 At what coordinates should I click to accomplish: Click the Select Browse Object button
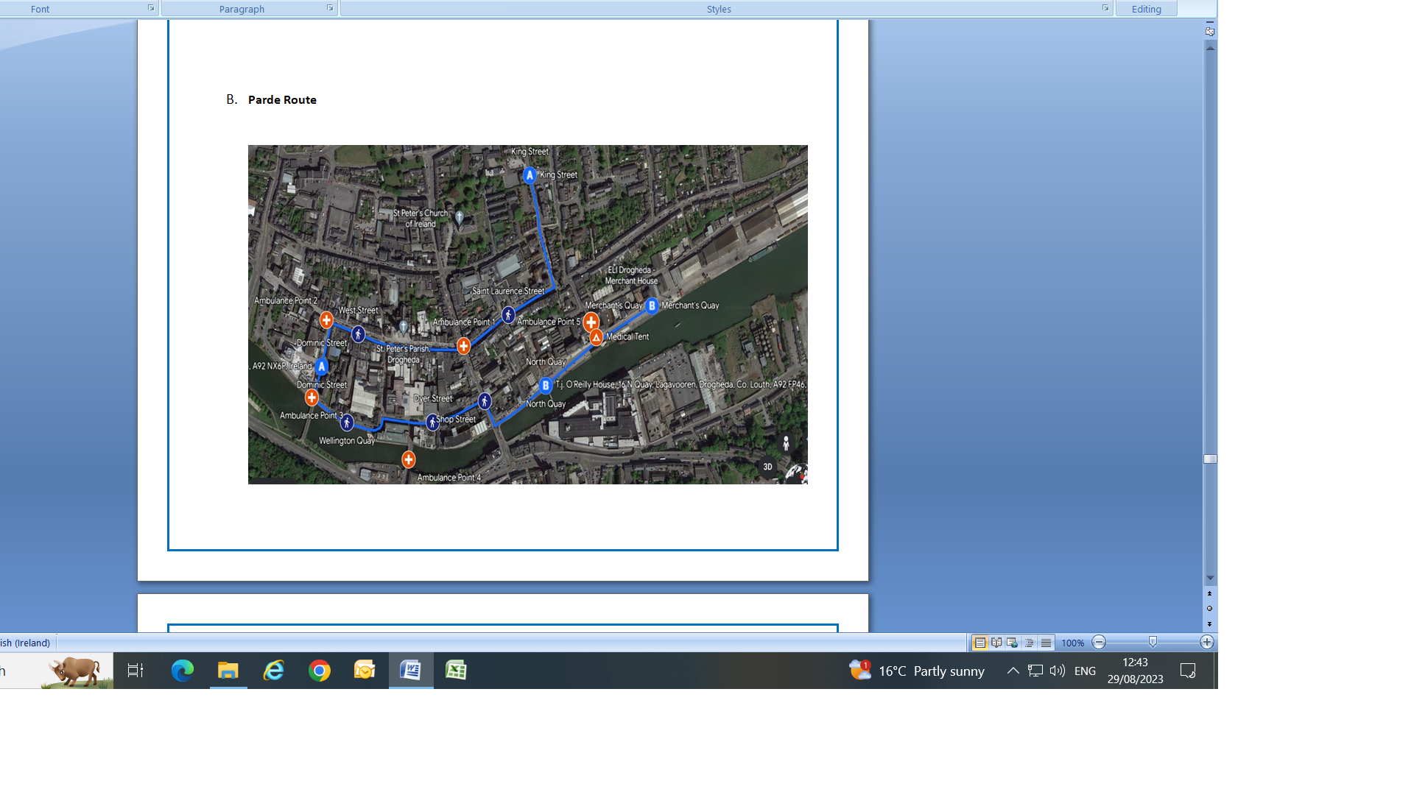point(1209,609)
